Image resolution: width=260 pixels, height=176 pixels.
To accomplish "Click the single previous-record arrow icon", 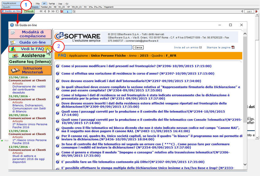I will pyautogui.click(x=45, y=11).
